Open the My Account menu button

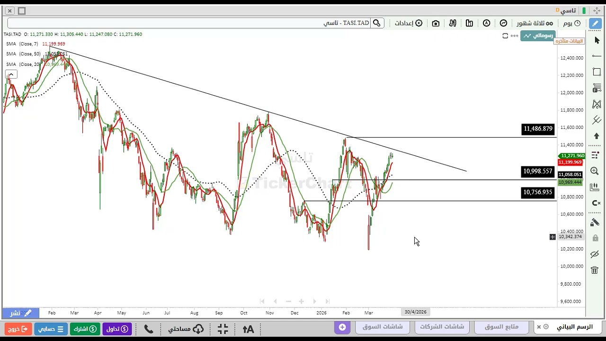pyautogui.click(x=51, y=329)
